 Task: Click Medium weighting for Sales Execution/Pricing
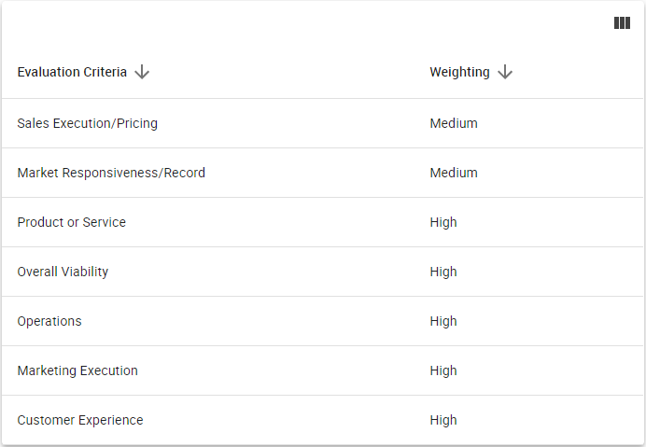(454, 123)
